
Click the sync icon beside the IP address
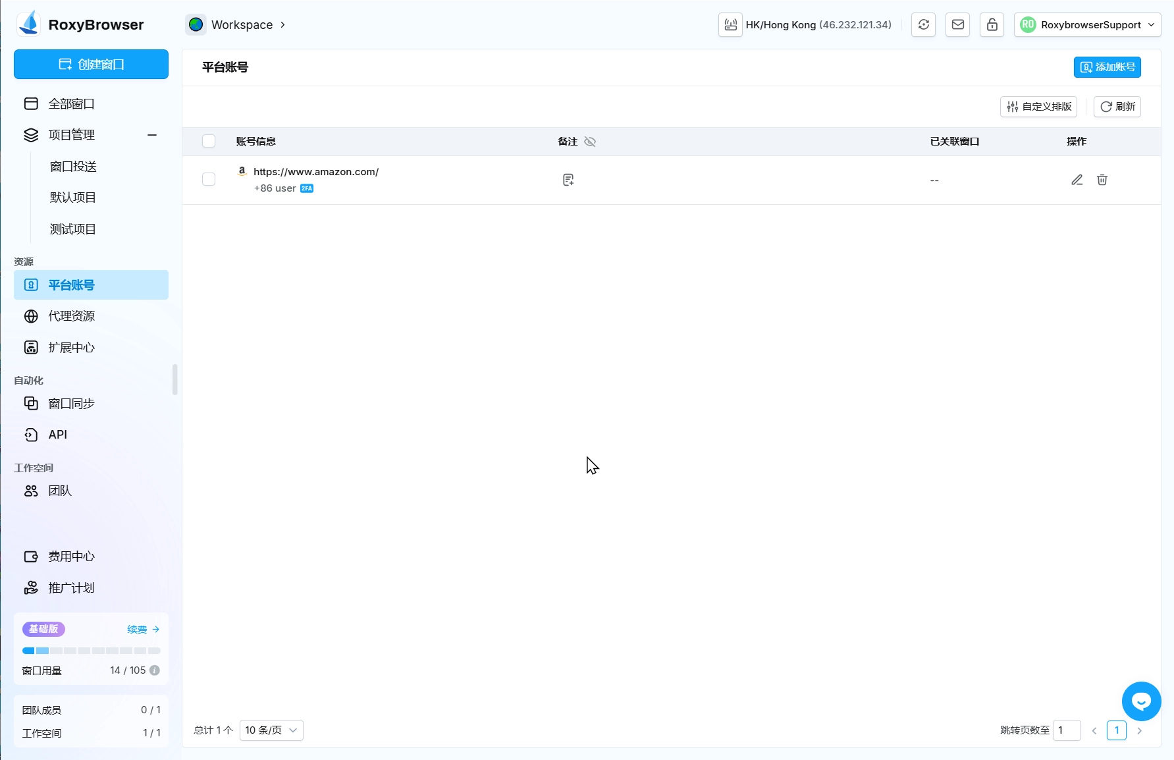923,25
